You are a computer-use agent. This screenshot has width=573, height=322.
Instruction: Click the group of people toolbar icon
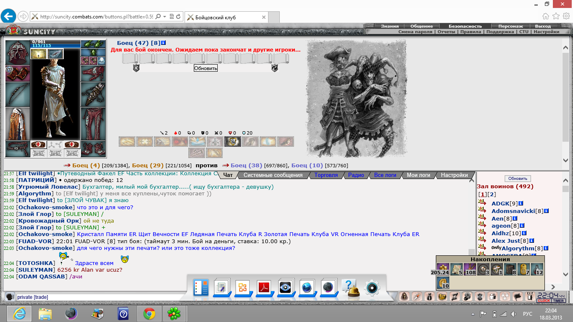tap(505, 297)
